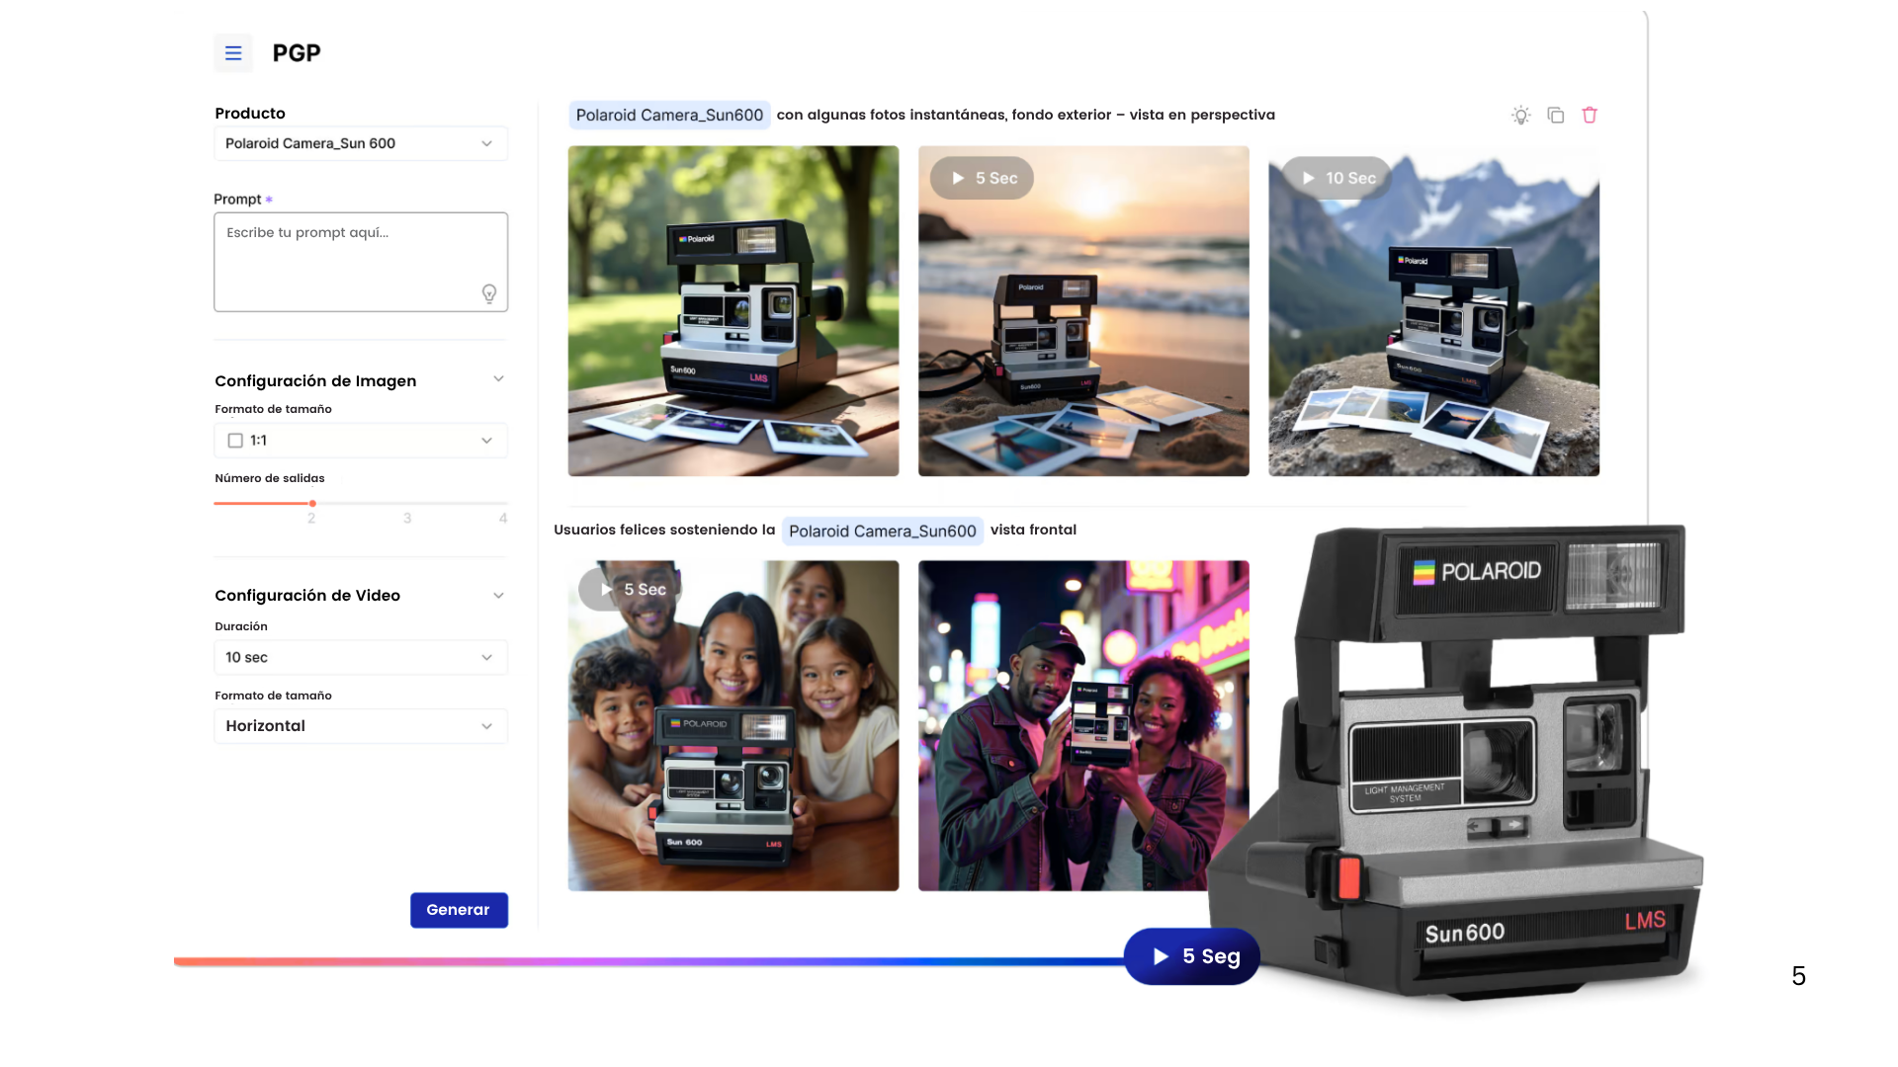1898x1067 pixels.
Task: Play the 5 Sec happy family video
Action: pos(631,589)
